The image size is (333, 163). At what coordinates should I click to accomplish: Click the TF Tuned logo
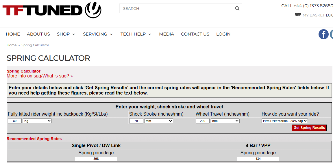52,10
